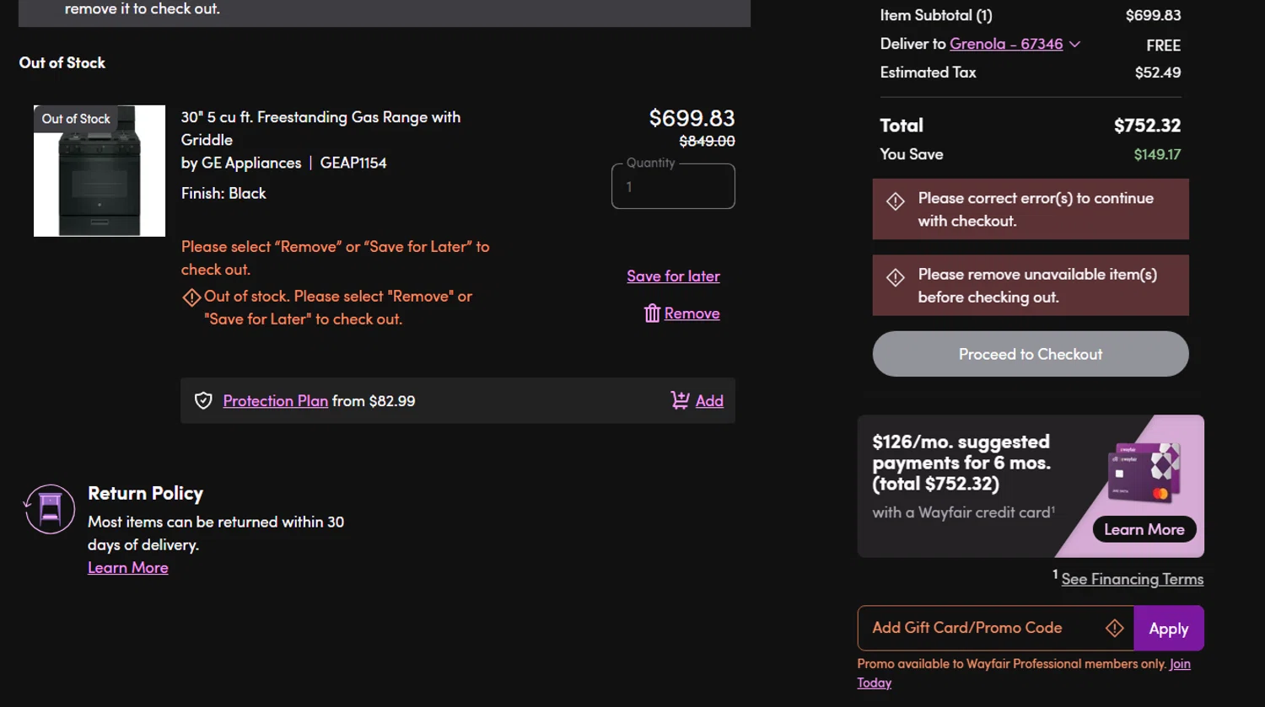Click Learn More on the credit card promo
1265x707 pixels.
[1144, 529]
